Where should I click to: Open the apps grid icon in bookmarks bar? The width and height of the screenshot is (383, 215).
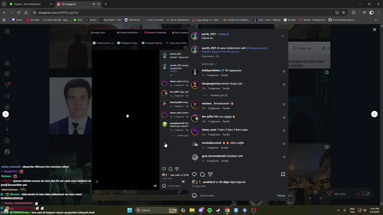coord(4,20)
